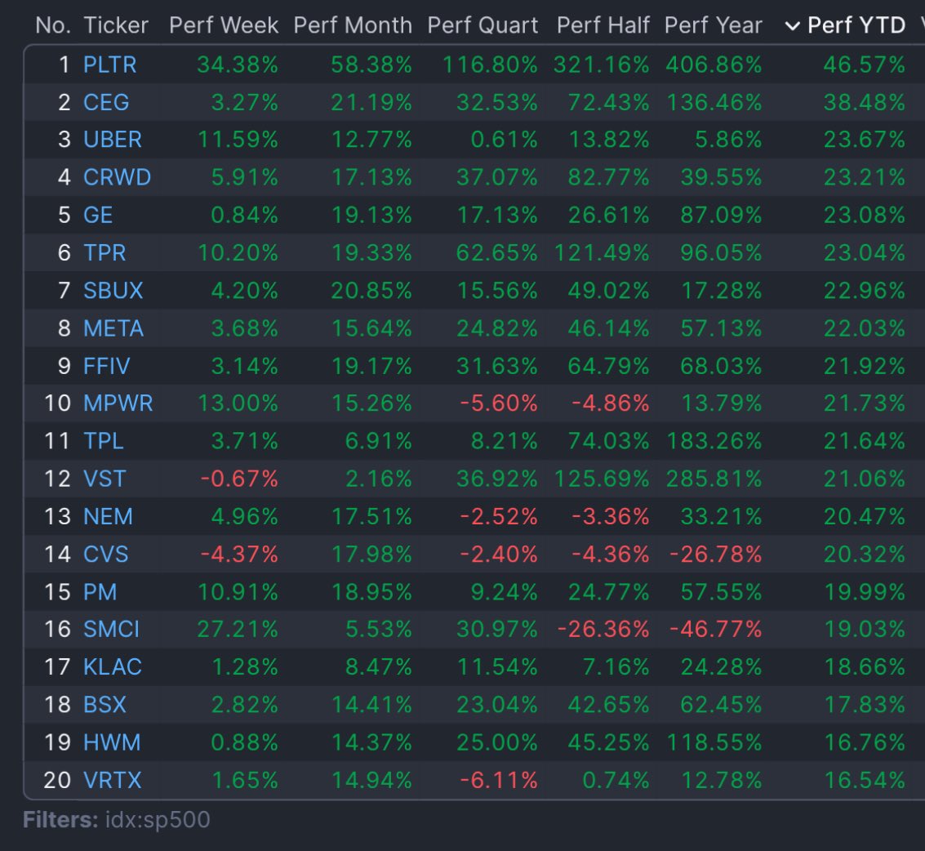The width and height of the screenshot is (925, 851).
Task: Click the Perf Year column header
Action: coord(713,26)
